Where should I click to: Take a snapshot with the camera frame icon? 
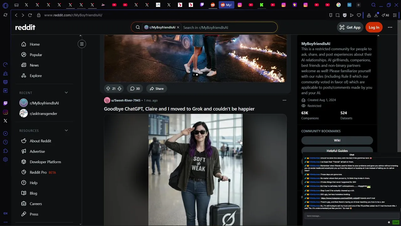coord(337,15)
